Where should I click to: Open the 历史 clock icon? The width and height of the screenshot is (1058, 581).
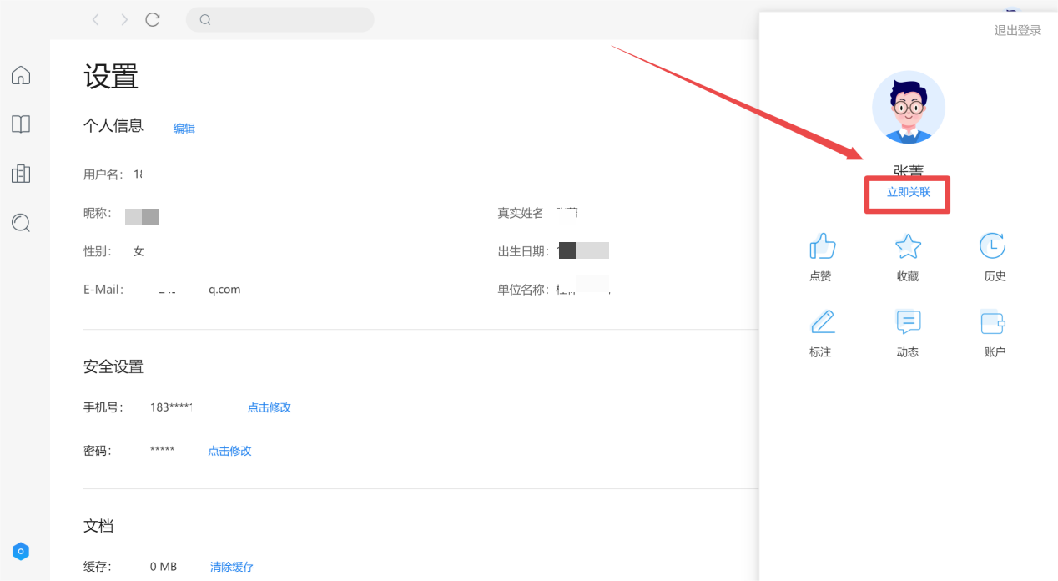(993, 246)
